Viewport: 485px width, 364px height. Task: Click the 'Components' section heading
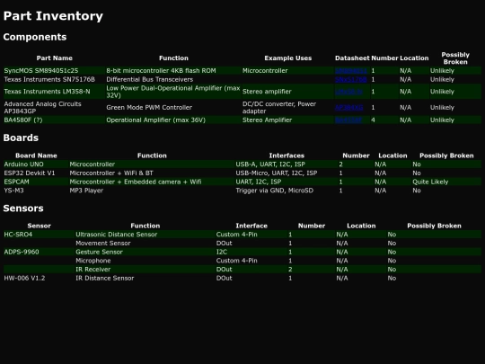click(x=35, y=37)
